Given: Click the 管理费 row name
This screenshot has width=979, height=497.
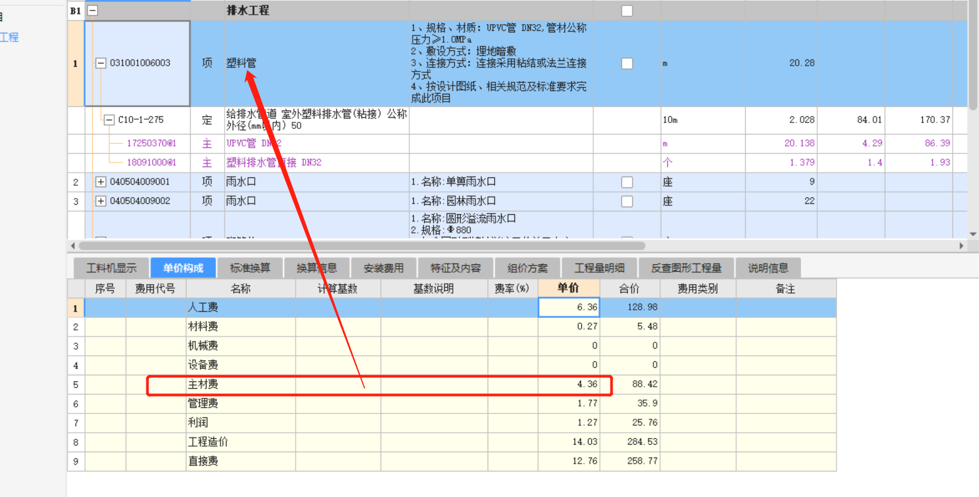Looking at the screenshot, I should [x=203, y=403].
